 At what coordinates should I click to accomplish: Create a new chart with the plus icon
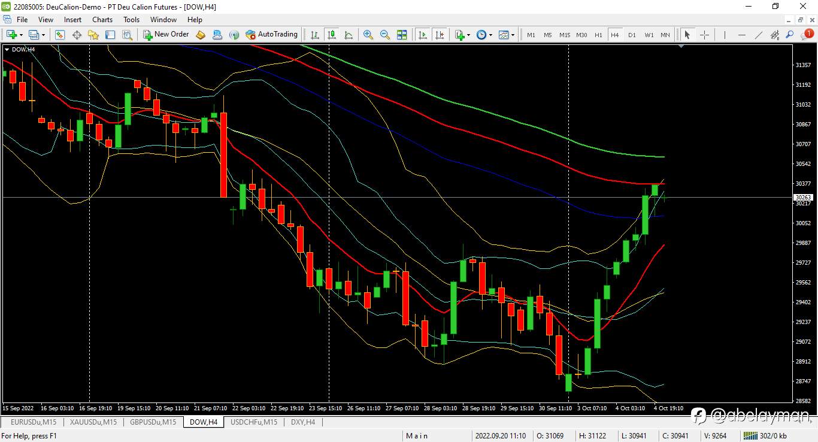[12, 35]
